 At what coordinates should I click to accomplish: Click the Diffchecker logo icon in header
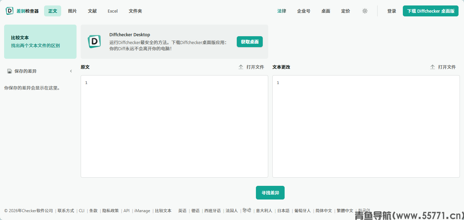10,11
